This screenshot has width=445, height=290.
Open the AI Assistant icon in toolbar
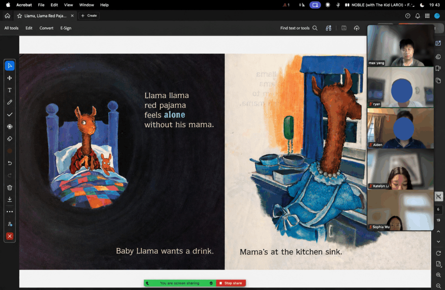coord(329,28)
